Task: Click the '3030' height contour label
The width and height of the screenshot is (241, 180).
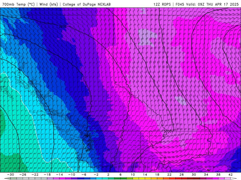Action: click(63, 26)
